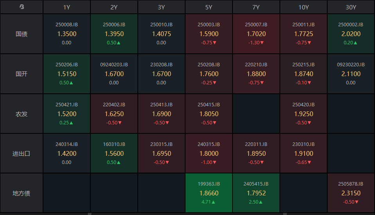
Task: Select the 30Y maturity column header
Action: [351, 7]
